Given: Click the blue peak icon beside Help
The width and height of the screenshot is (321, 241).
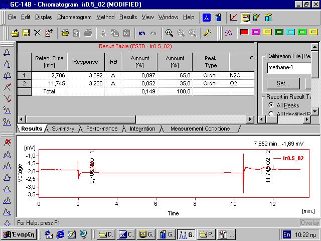Looking at the screenshot, I should [x=207, y=18].
